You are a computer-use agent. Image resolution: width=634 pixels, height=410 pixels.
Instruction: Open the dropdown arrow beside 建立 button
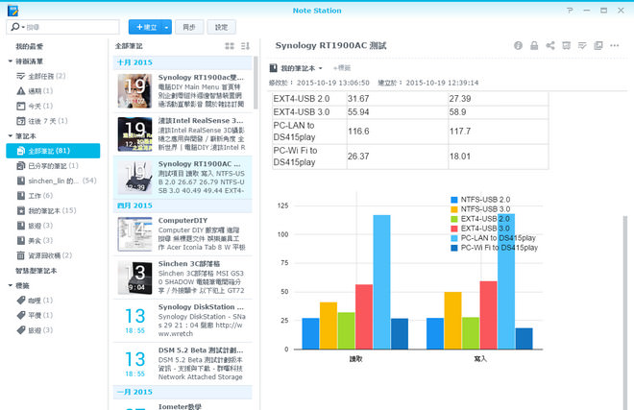tap(166, 27)
